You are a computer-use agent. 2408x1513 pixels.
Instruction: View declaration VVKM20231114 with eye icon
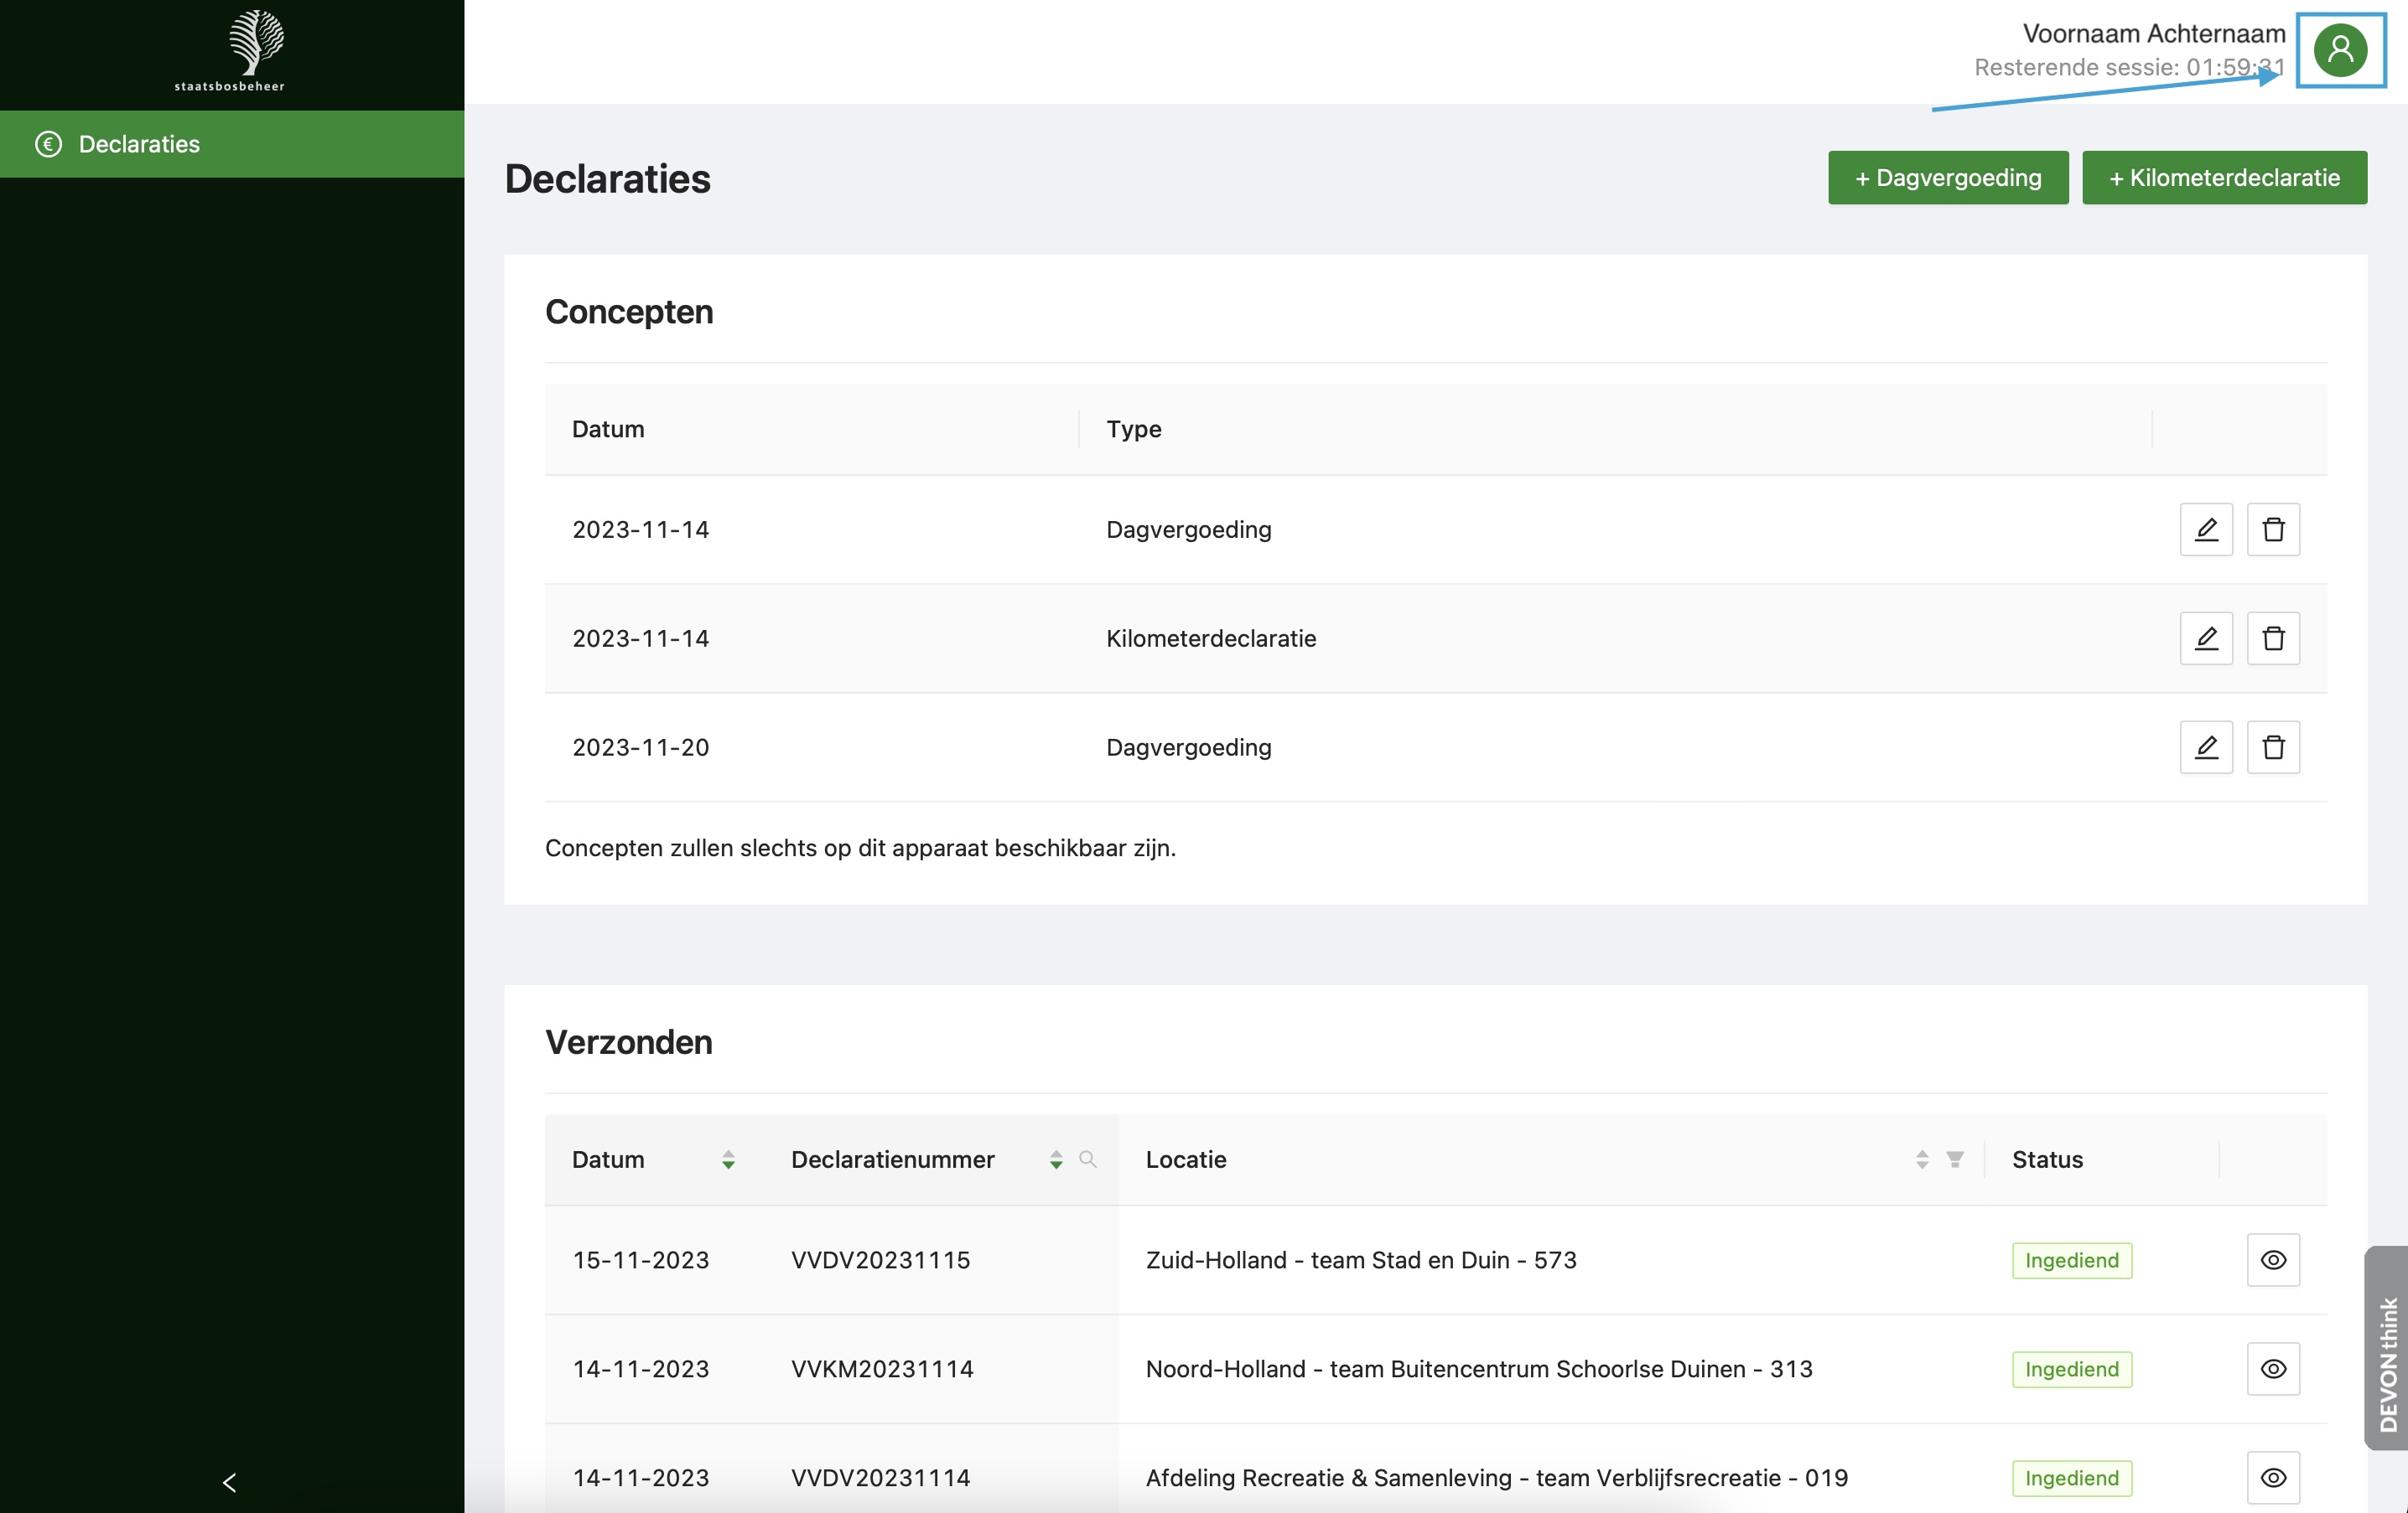tap(2272, 1369)
